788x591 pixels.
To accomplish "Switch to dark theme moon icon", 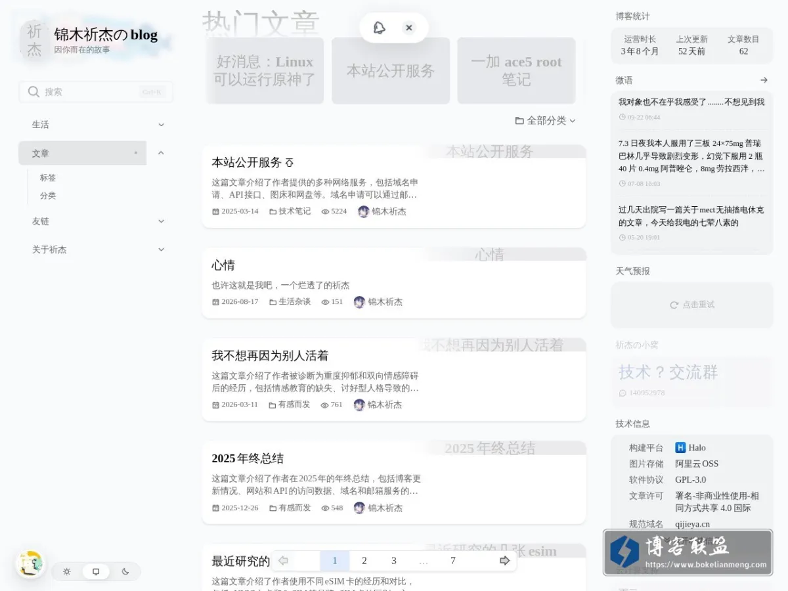I will point(125,572).
